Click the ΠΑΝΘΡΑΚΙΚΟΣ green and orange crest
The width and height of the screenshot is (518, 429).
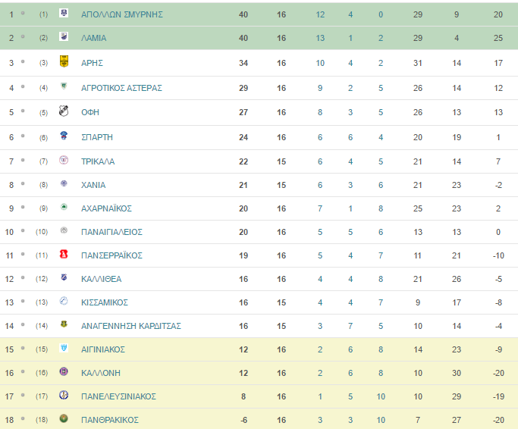64,418
